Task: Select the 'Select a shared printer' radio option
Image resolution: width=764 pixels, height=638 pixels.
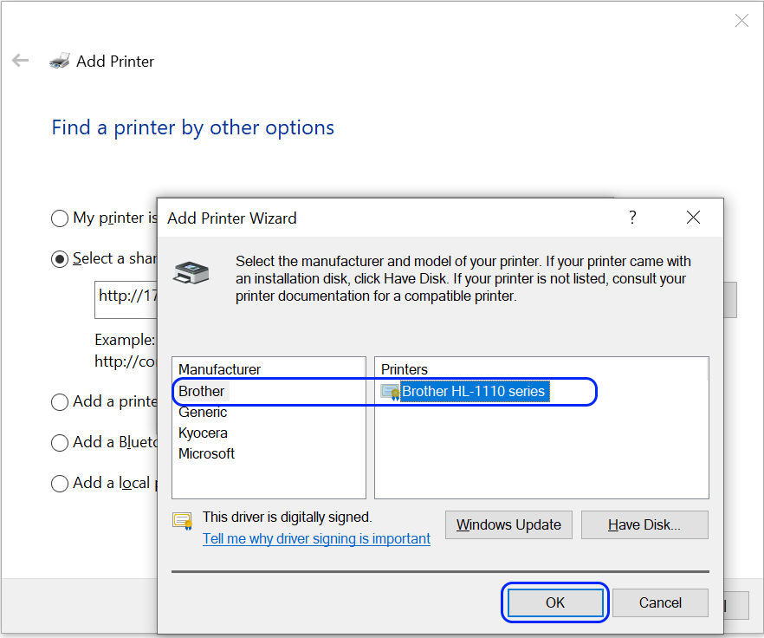Action: point(60,259)
